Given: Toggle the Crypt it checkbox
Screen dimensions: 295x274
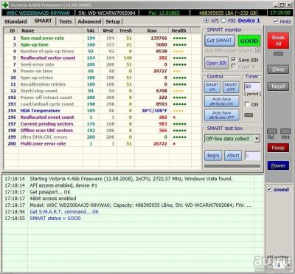Looking at the screenshot, I should [234, 66].
